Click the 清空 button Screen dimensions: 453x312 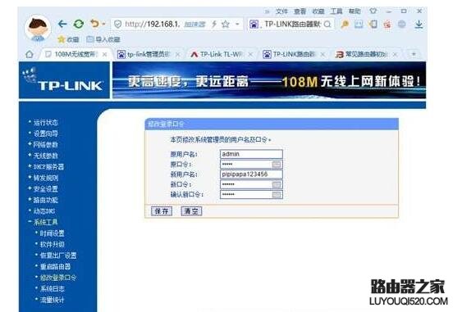tap(191, 211)
